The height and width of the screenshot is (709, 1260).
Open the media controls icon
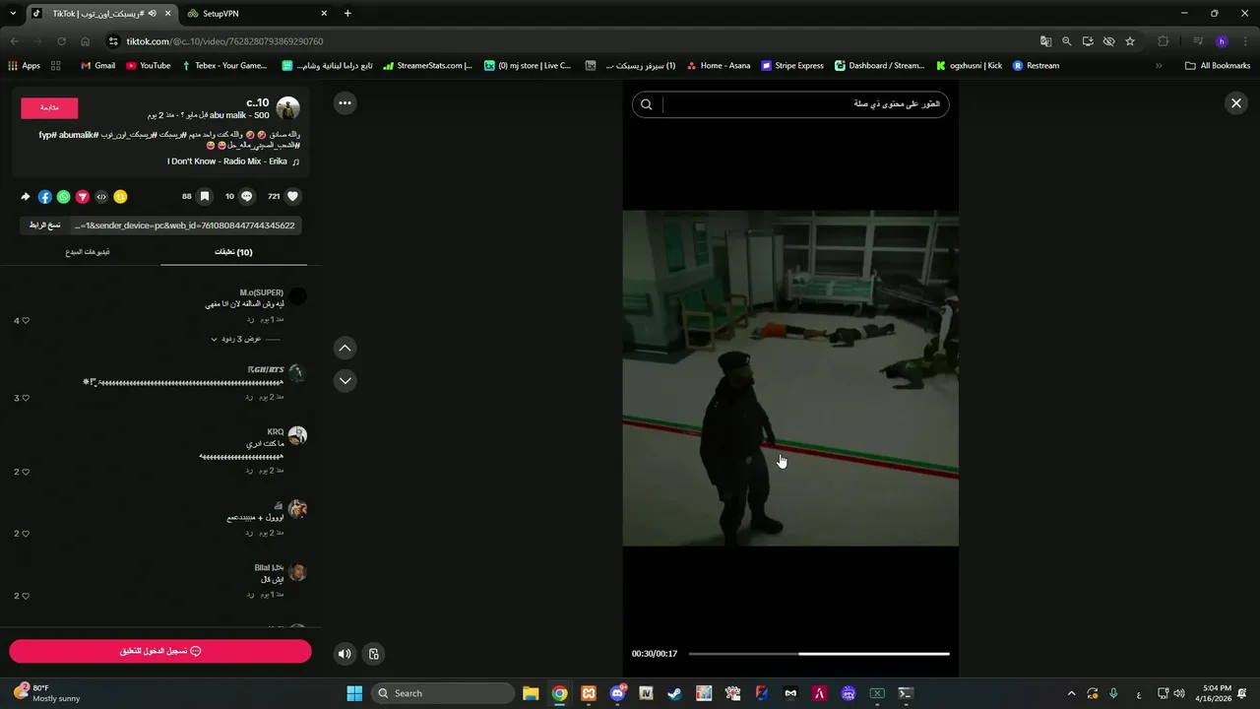coord(1198,41)
